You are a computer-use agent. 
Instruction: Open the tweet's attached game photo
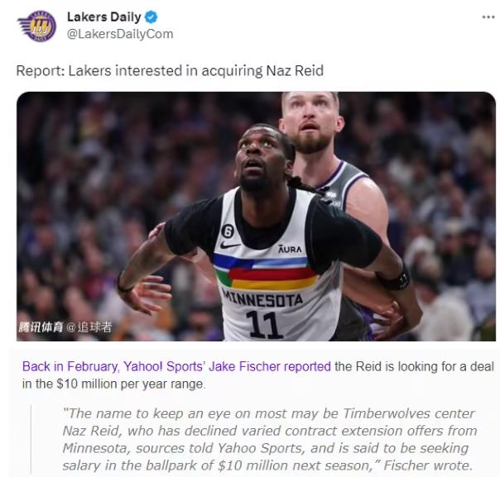click(x=256, y=217)
